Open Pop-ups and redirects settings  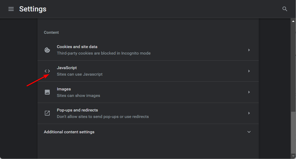click(77, 110)
